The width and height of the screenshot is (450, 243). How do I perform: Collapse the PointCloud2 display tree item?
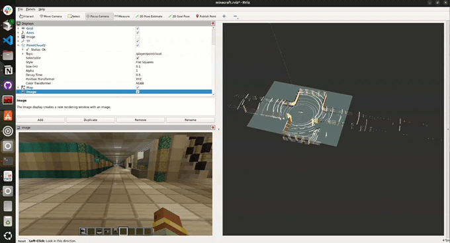[x=19, y=45]
